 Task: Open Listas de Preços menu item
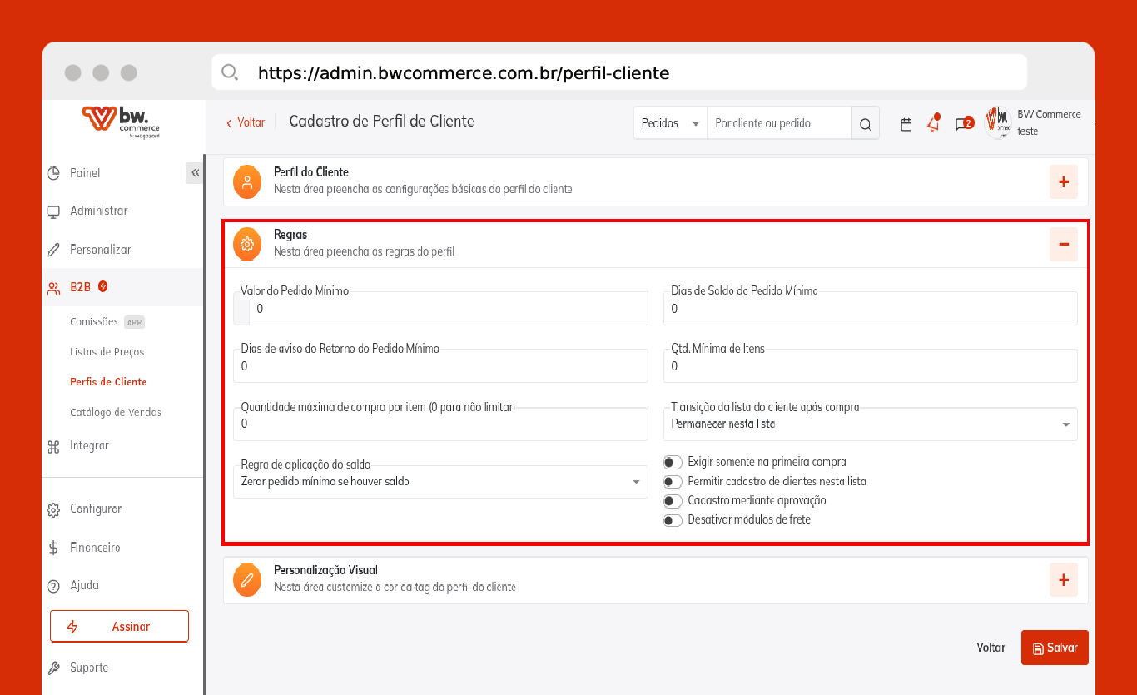coord(107,352)
